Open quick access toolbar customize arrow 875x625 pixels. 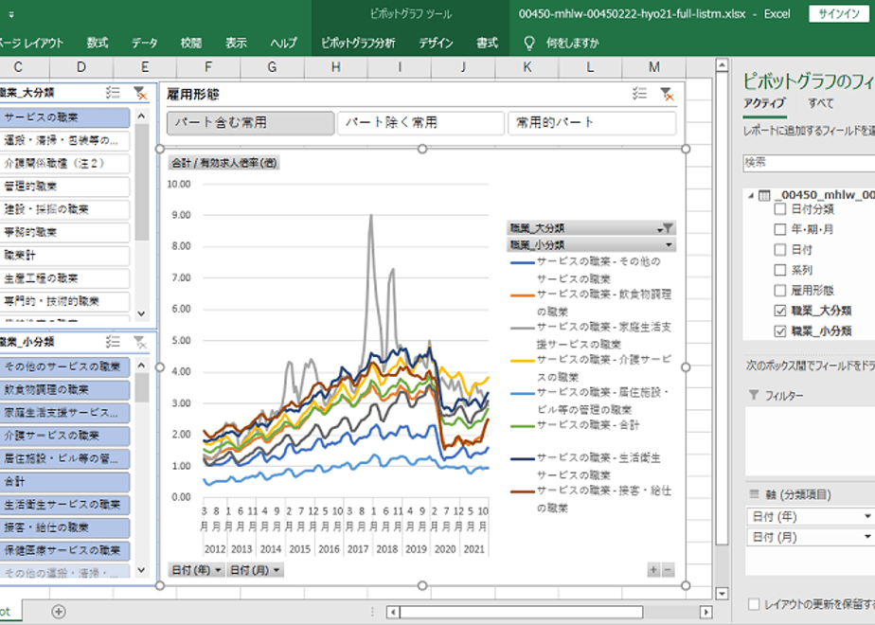coord(11,14)
